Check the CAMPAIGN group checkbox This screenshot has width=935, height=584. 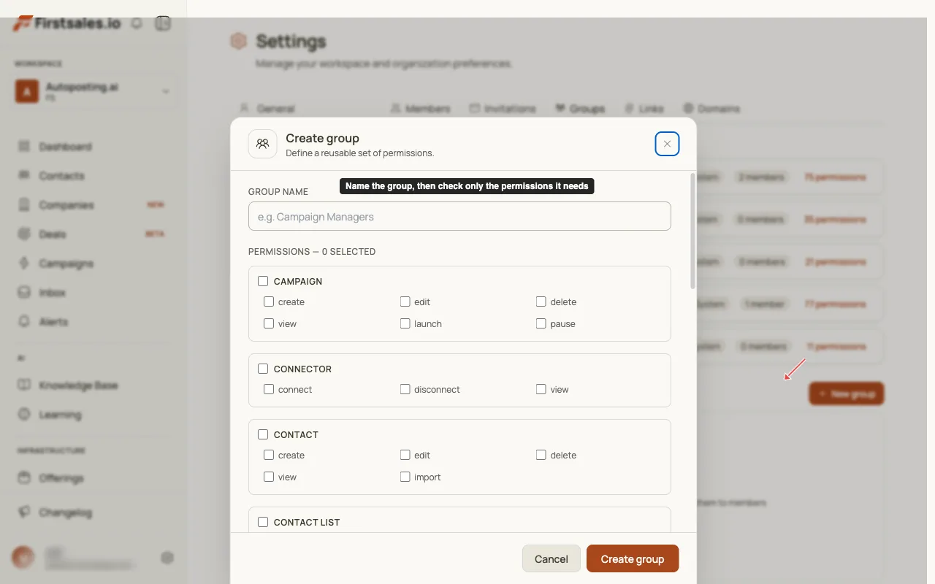pyautogui.click(x=263, y=281)
